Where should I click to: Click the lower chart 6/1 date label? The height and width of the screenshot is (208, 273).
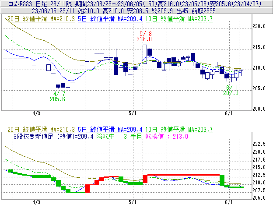coord(229,202)
